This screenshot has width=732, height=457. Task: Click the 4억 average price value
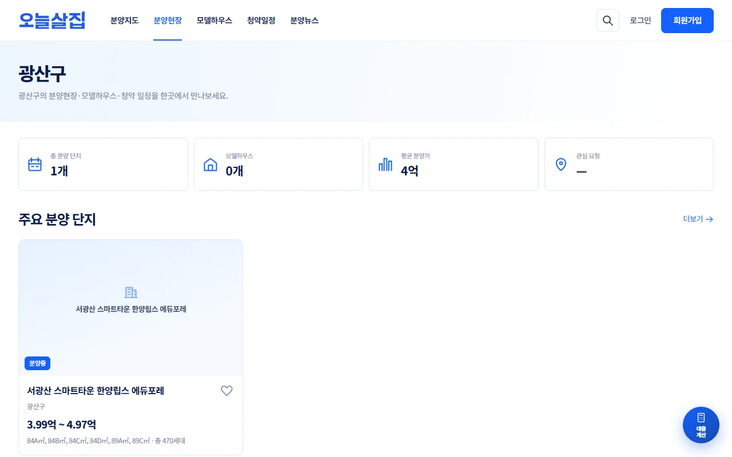click(409, 171)
